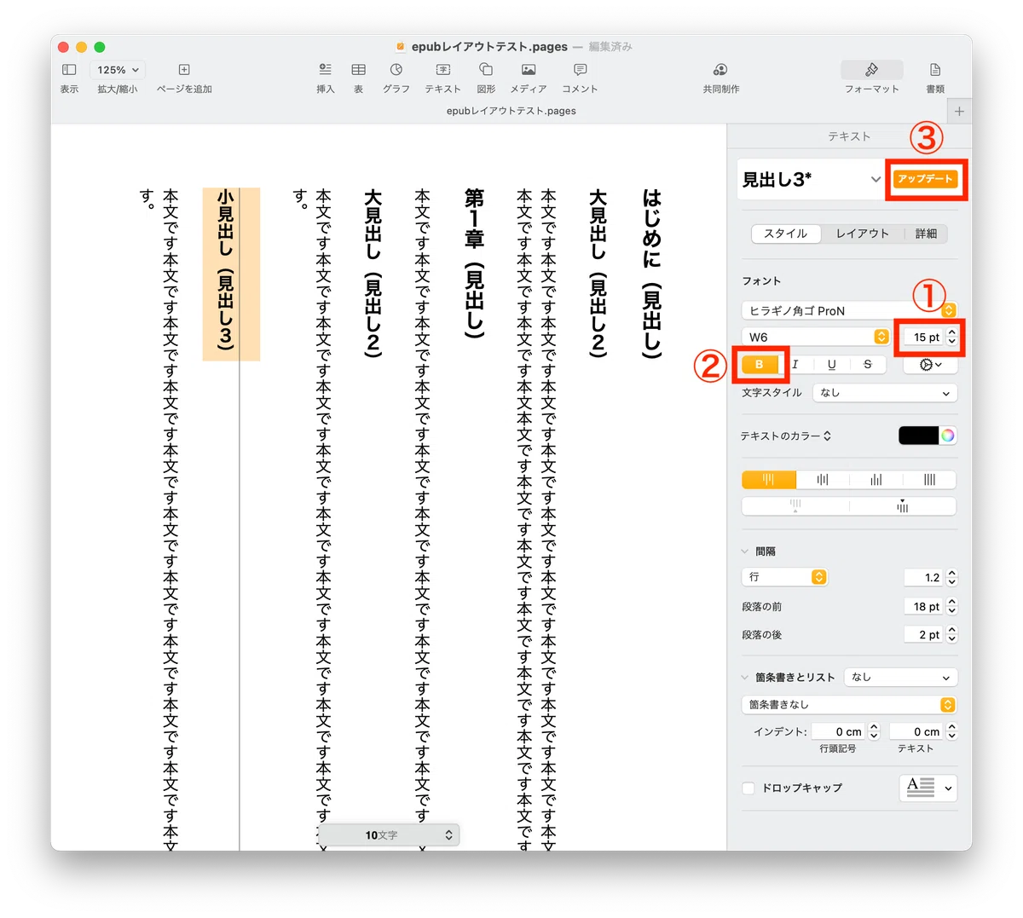Toggle italic I formatting
1023x918 pixels.
point(795,364)
